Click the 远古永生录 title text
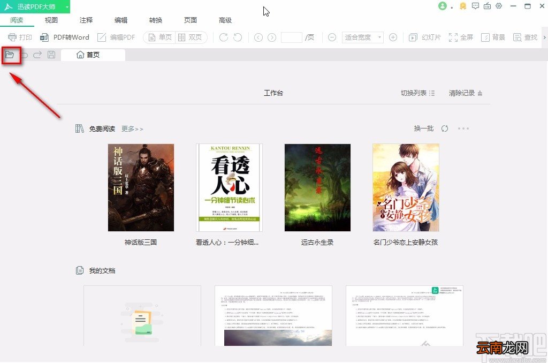Viewport: 548px width, 363px height. 317,242
